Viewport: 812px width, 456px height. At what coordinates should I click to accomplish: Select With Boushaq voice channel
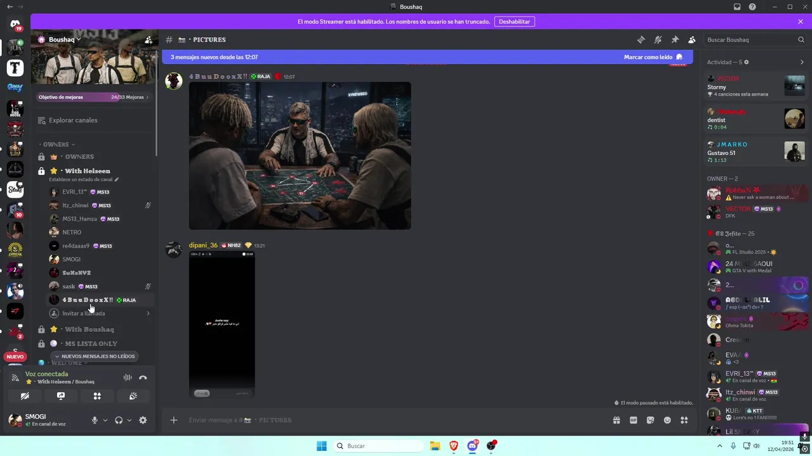(94, 329)
